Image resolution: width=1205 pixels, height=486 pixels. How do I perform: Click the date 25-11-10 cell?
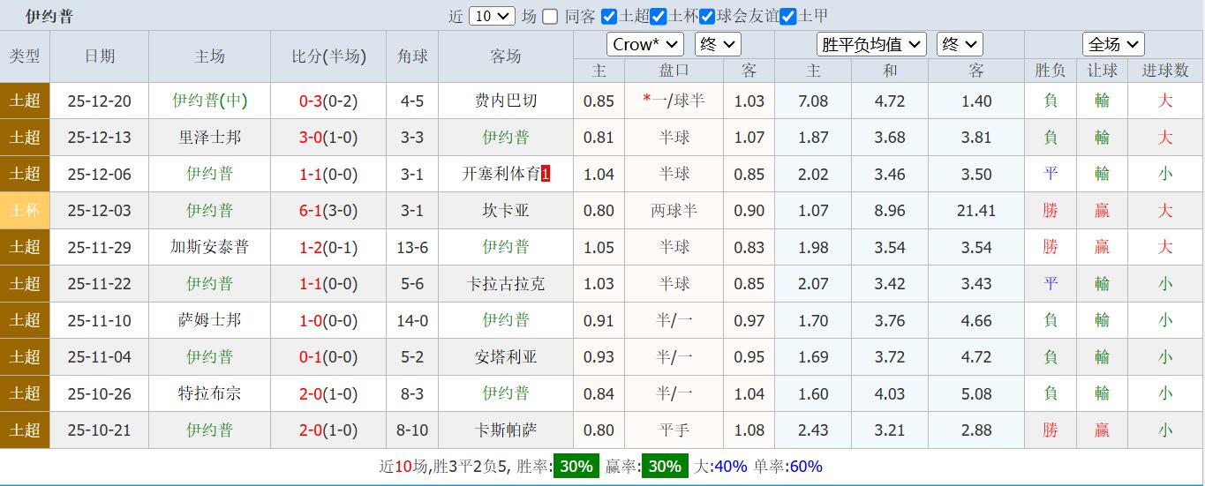coord(100,320)
